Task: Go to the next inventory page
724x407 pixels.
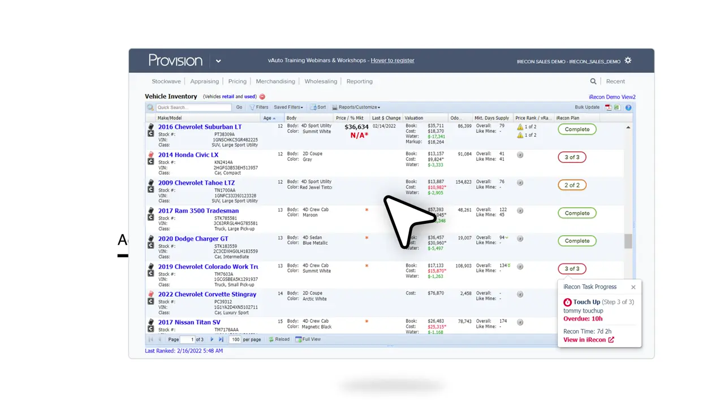Action: click(x=212, y=340)
